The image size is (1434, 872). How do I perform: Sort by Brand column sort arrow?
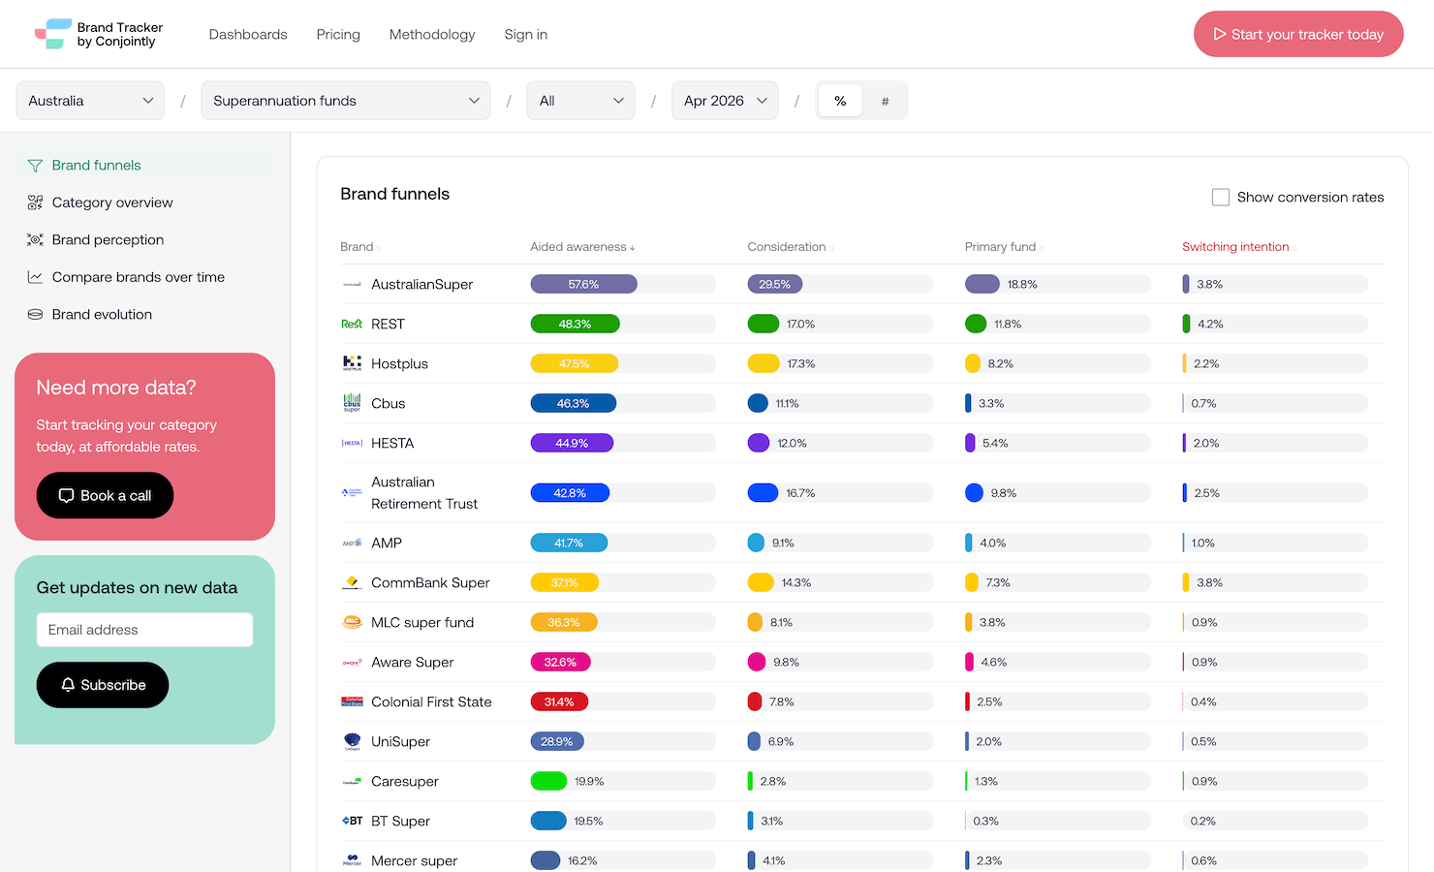pyautogui.click(x=379, y=248)
